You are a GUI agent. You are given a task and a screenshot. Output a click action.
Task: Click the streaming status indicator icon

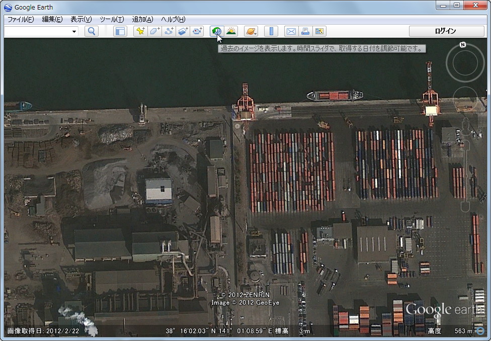(480, 330)
